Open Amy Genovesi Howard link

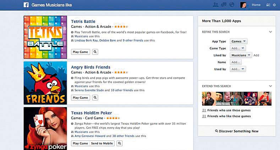point(90,136)
